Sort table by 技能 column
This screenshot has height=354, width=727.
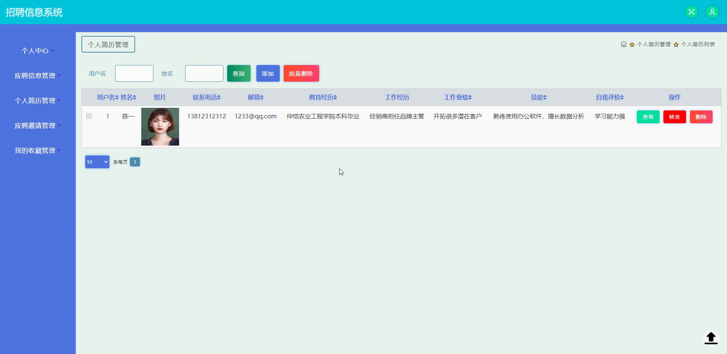pyautogui.click(x=539, y=97)
